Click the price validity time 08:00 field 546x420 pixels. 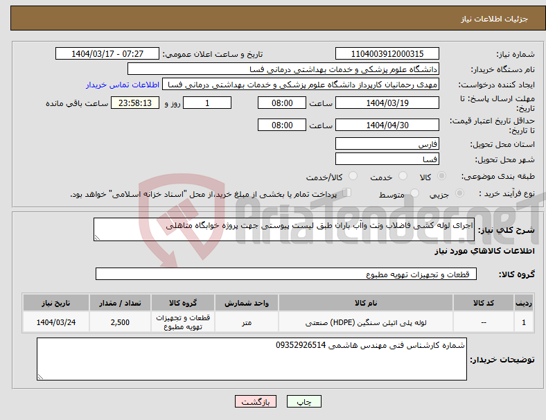pos(282,125)
